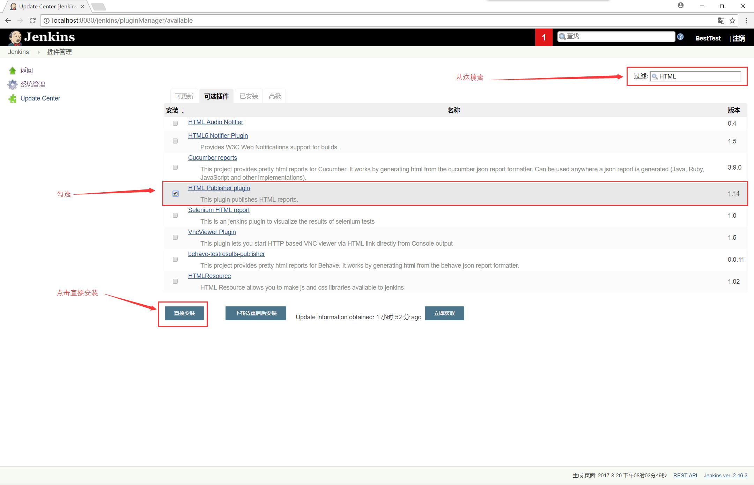Click the 过滤 filter input field
754x485 pixels.
click(695, 76)
